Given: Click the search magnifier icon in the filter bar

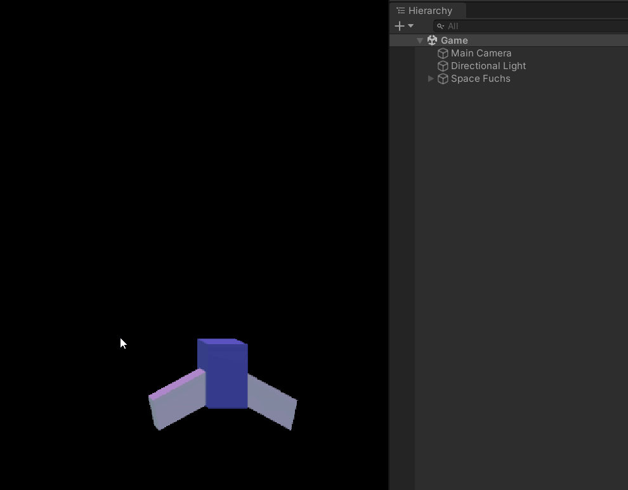Looking at the screenshot, I should pyautogui.click(x=441, y=26).
